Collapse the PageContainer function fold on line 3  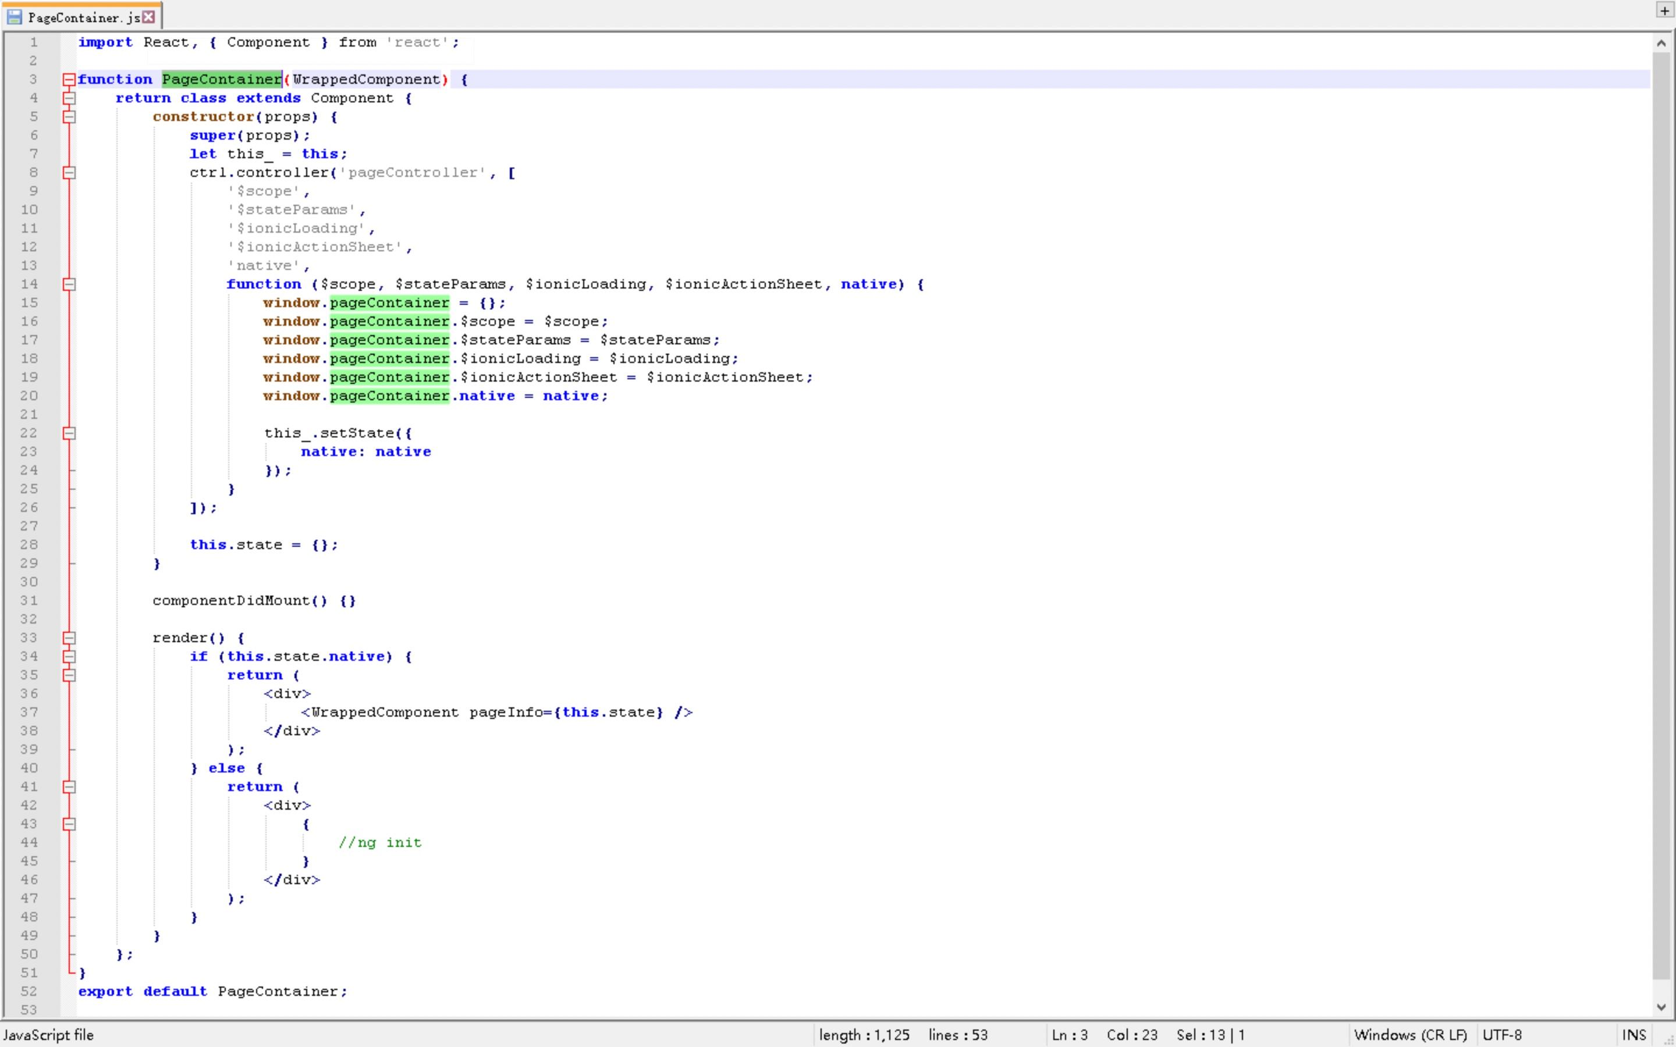(69, 80)
